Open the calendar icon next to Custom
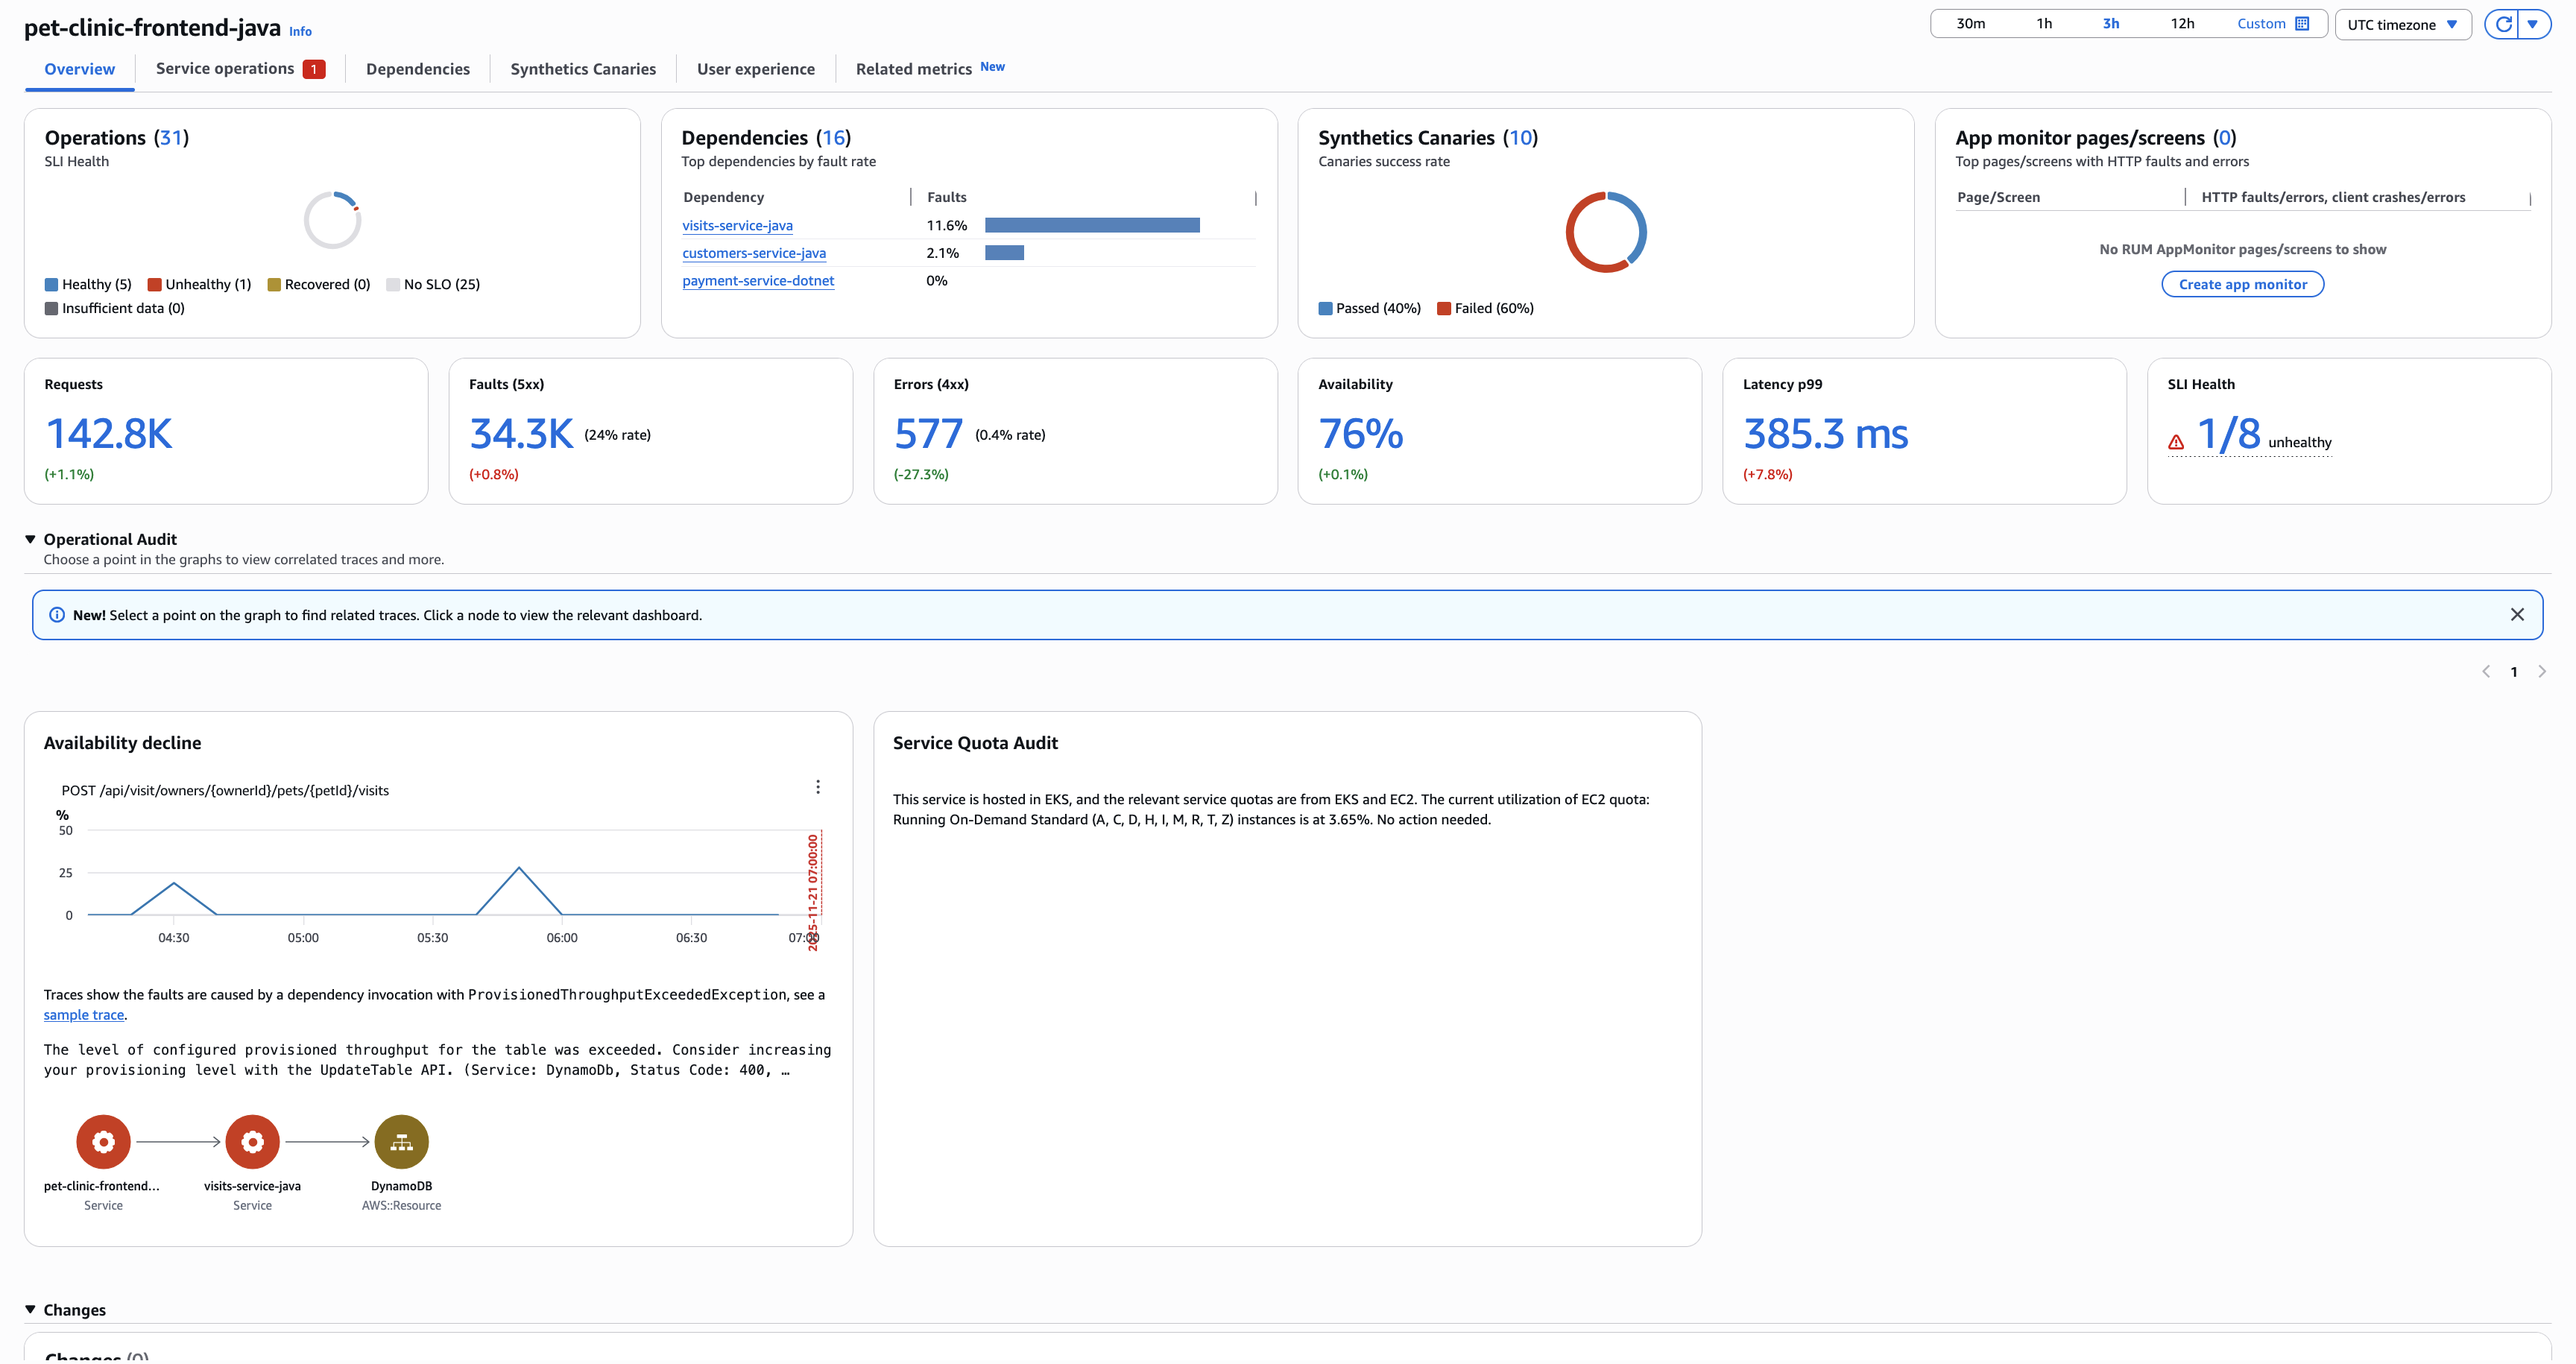 (x=2300, y=22)
